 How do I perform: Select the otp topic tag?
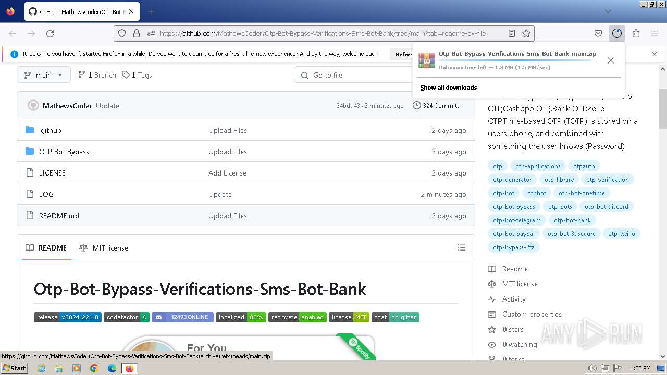point(498,166)
